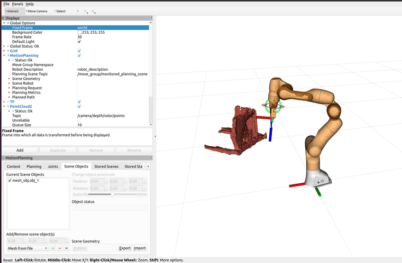
Task: Switch to the Joints tab
Action: pyautogui.click(x=53, y=166)
